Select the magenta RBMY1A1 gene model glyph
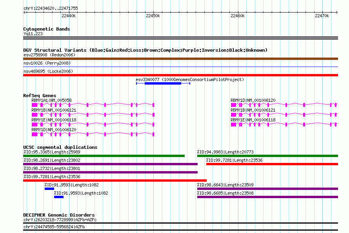 click(x=93, y=105)
